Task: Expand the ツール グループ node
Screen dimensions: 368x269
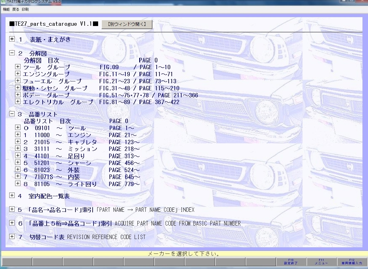Action: [18, 67]
